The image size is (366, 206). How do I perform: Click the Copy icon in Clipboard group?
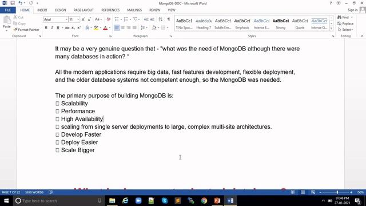point(15,23)
